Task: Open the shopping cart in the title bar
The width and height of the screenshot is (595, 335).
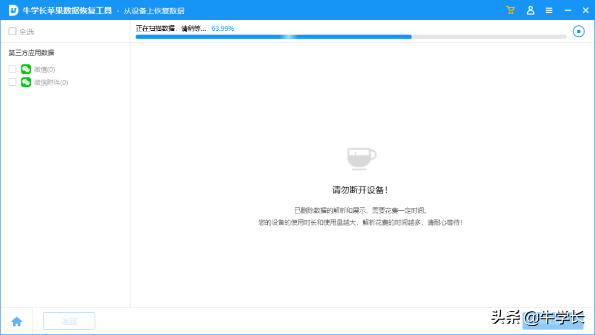Action: 510,10
